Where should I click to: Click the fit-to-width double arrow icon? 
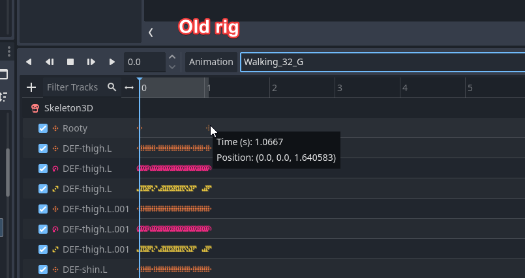click(129, 87)
